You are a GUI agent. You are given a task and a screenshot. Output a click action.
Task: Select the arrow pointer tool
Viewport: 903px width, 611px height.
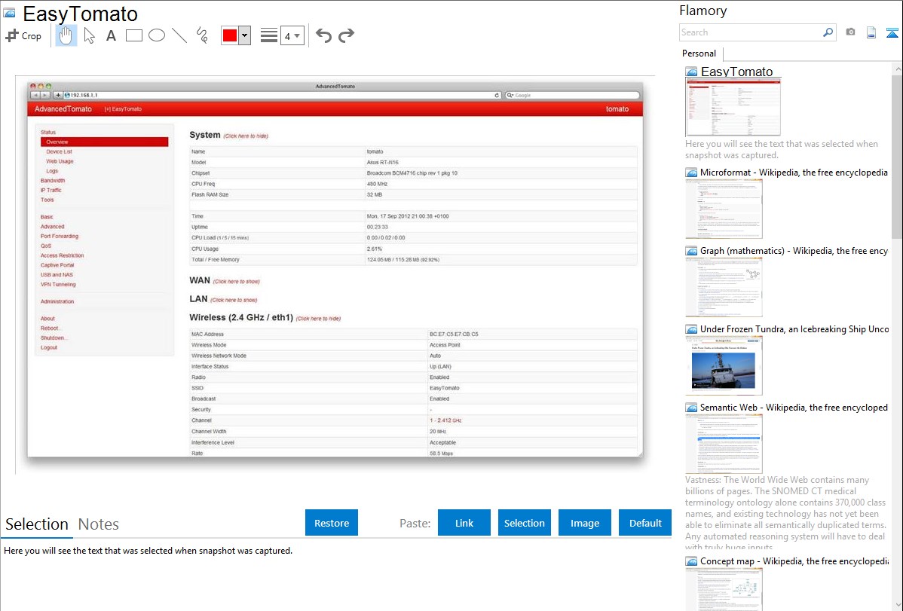89,35
